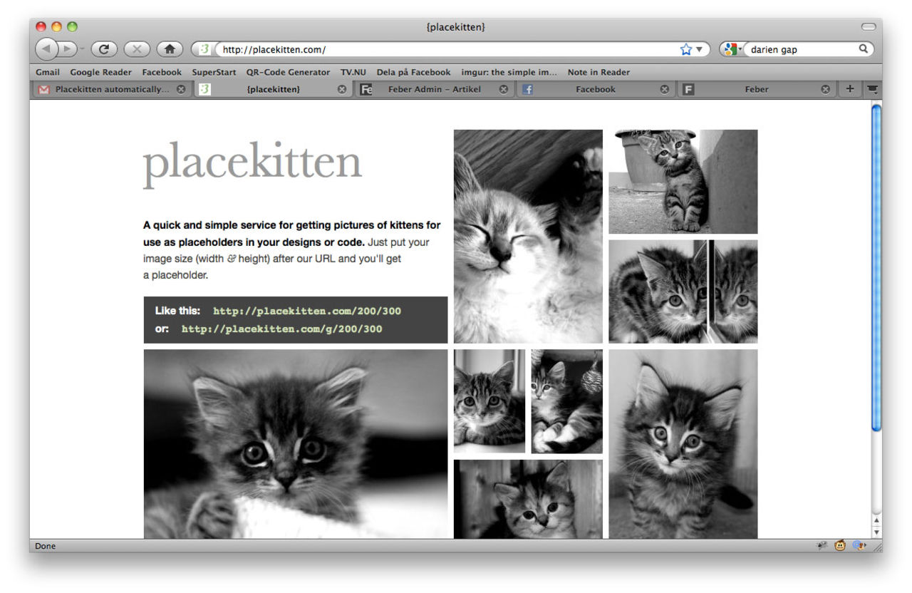This screenshot has height=593, width=912.
Task: Toggle the window toolbar pill button
Action: click(x=869, y=27)
